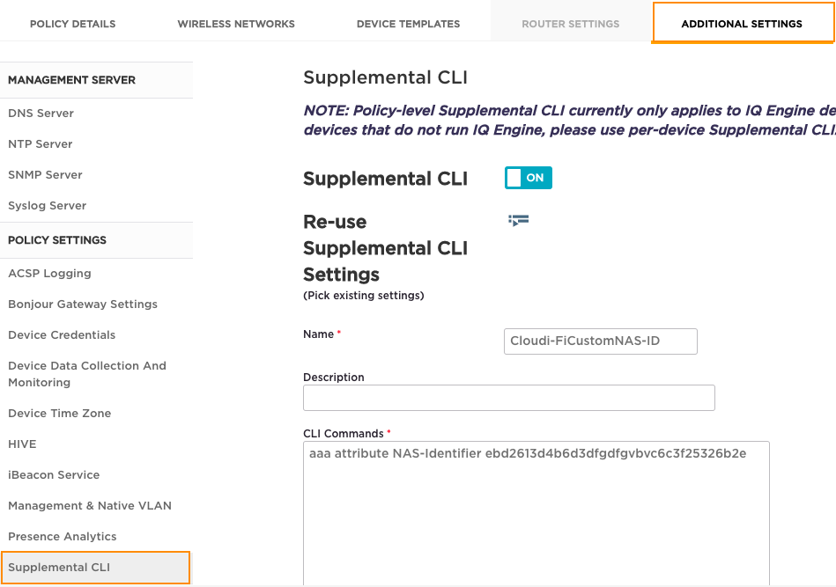Open the Router Settings tab

click(x=570, y=24)
